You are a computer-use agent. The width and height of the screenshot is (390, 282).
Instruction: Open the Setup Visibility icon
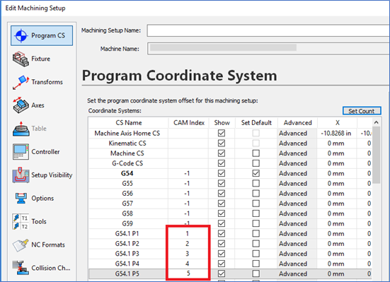tap(21, 175)
